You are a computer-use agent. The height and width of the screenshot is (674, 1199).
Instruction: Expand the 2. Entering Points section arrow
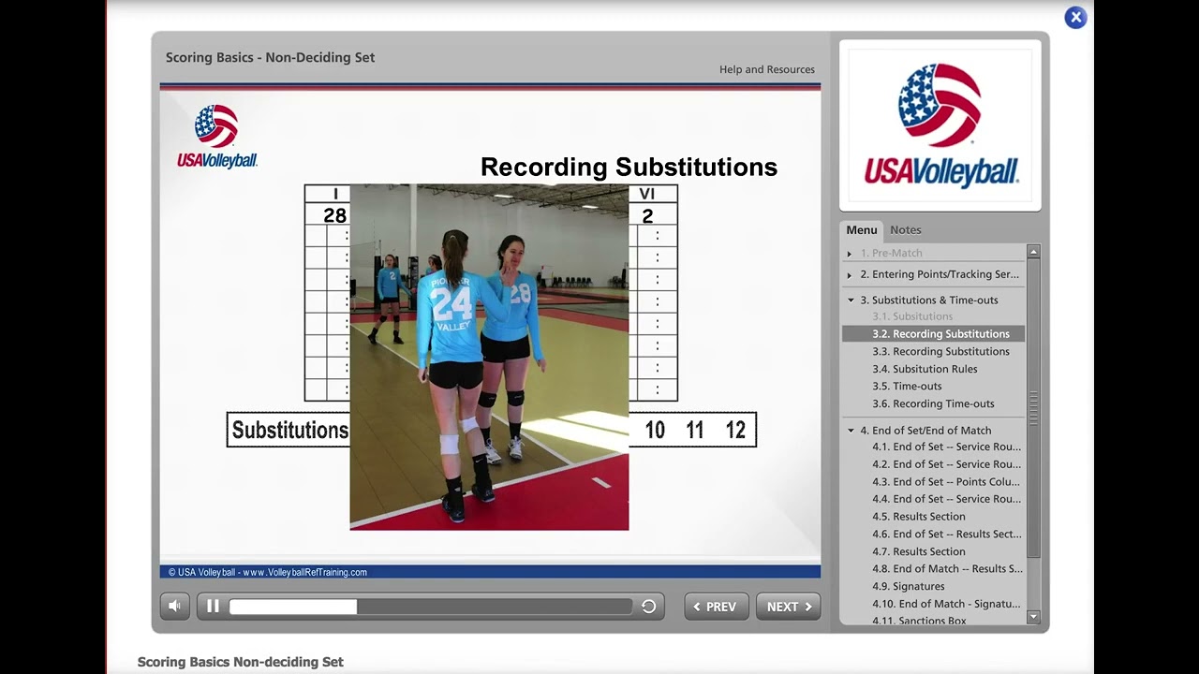point(850,275)
